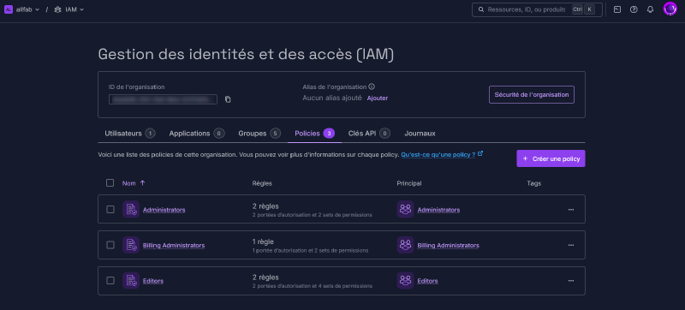Click the Règles column header
This screenshot has width=685, height=310.
tap(262, 183)
